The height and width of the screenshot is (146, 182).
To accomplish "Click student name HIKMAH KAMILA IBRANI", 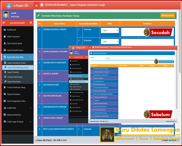I will click(x=53, y=118).
